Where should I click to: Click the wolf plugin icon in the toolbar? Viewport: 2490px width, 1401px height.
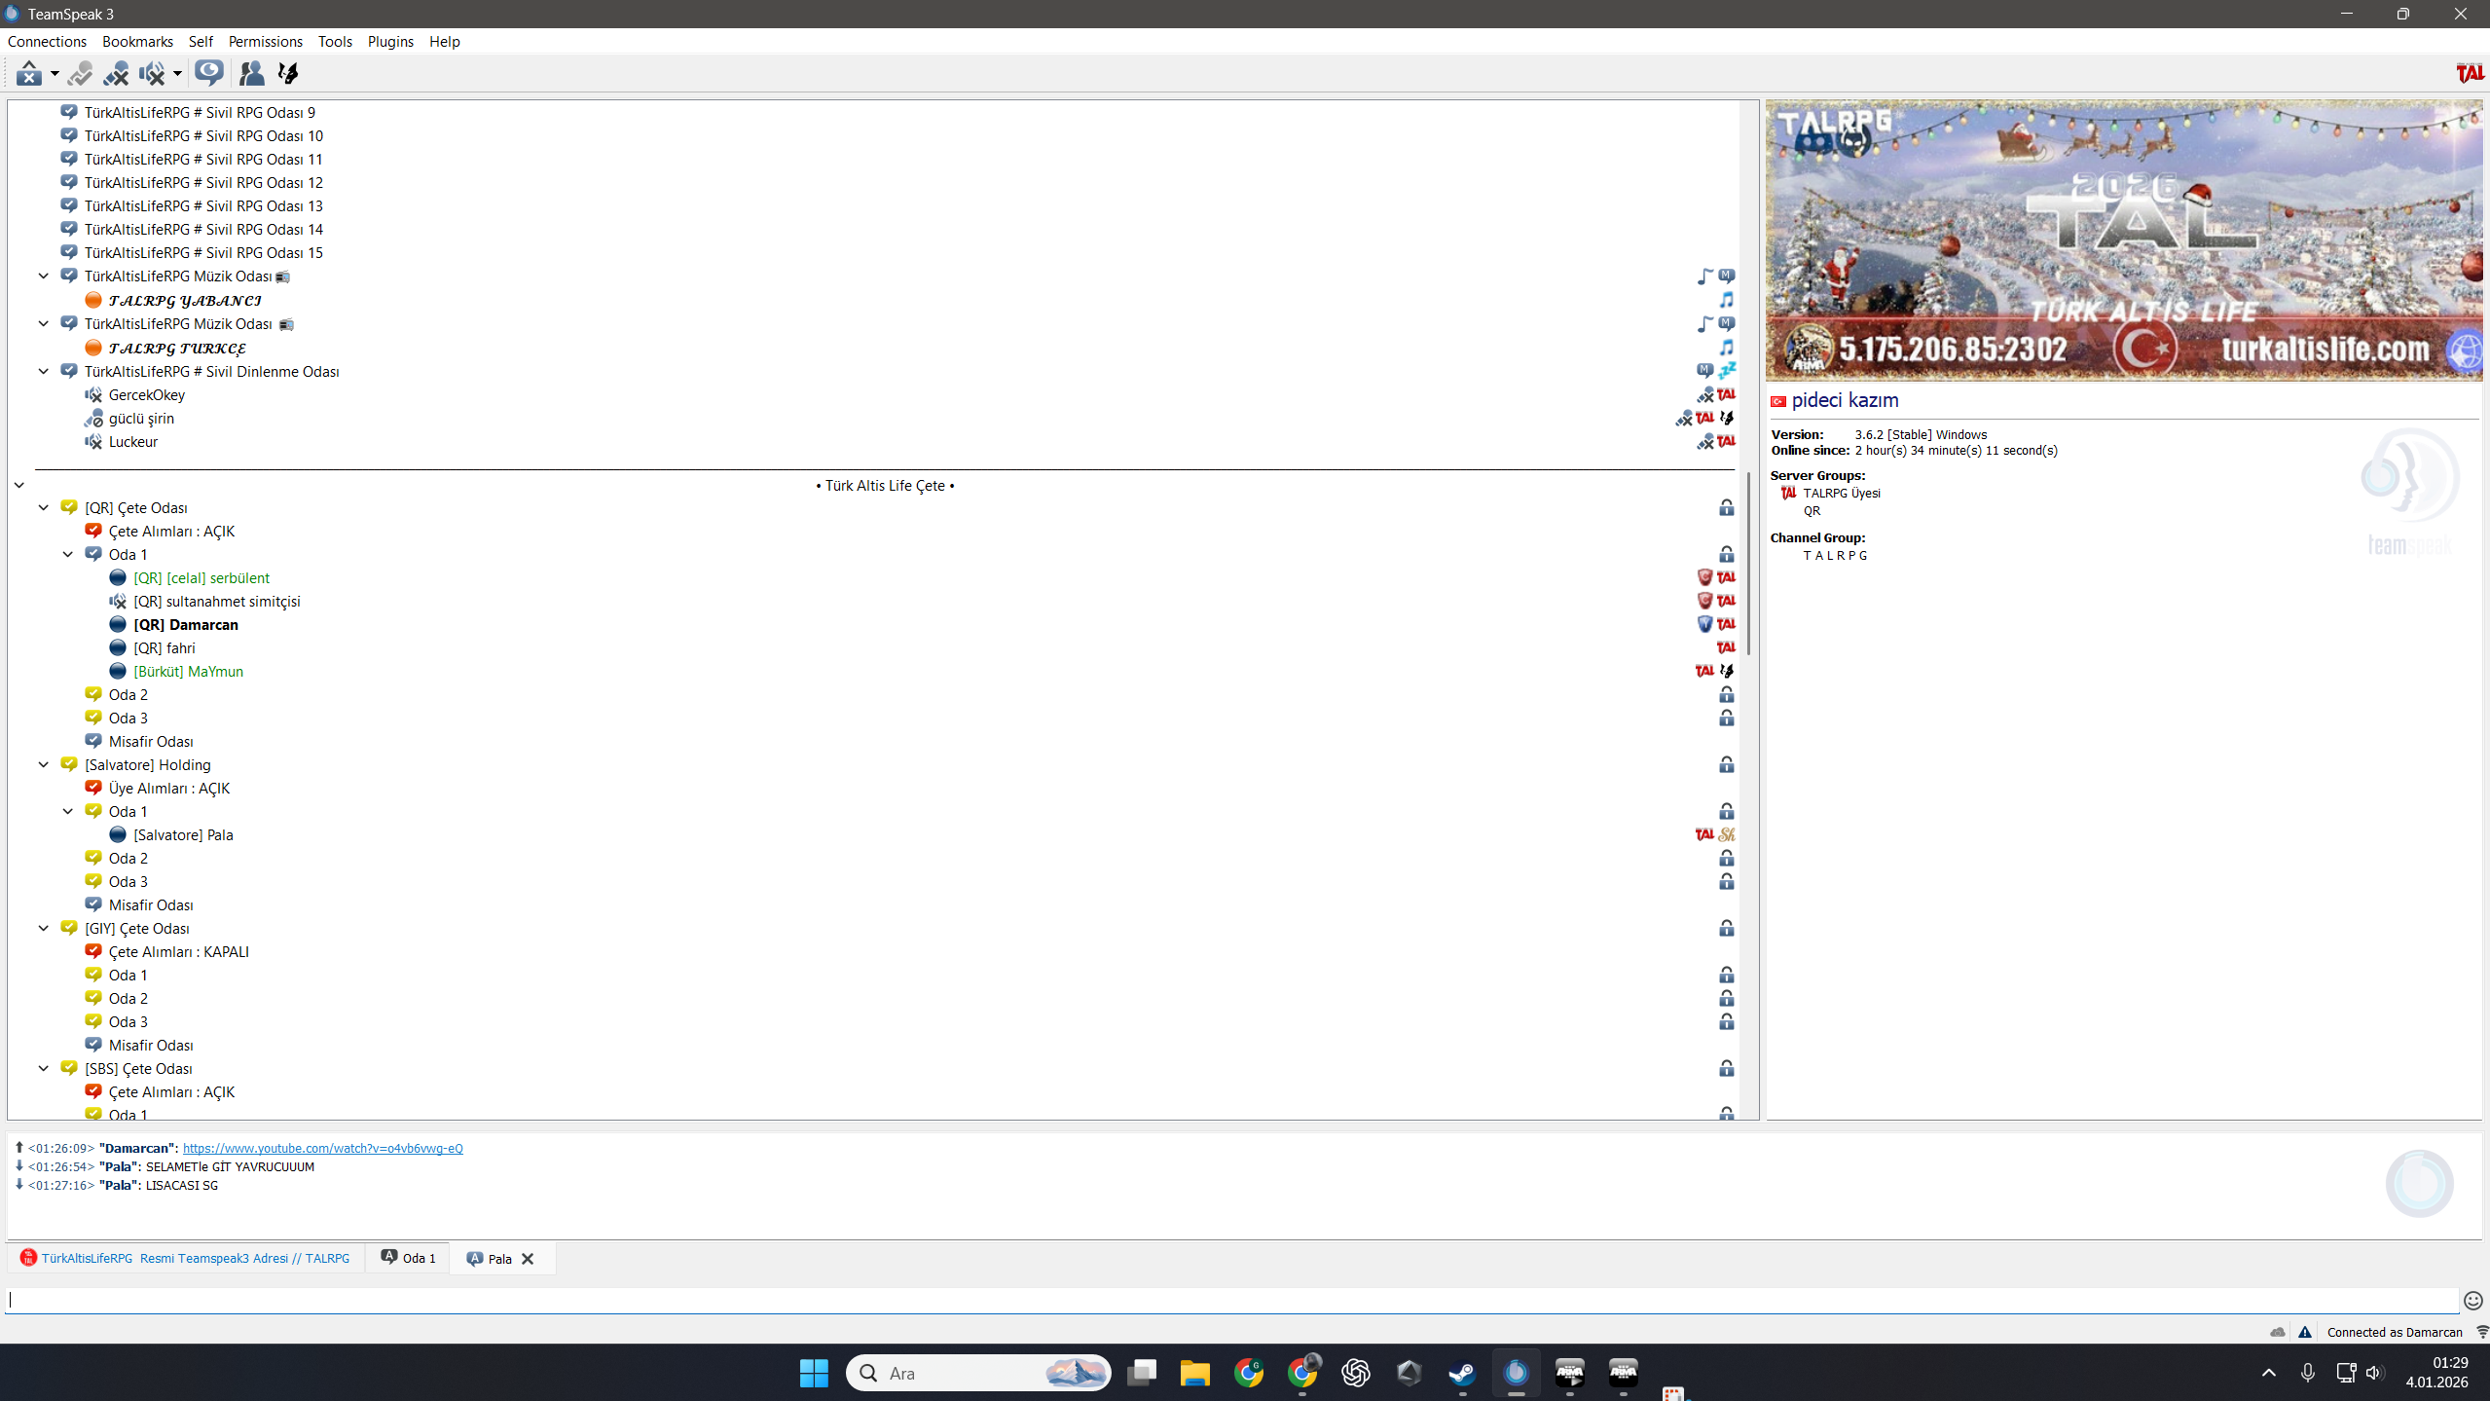click(288, 73)
